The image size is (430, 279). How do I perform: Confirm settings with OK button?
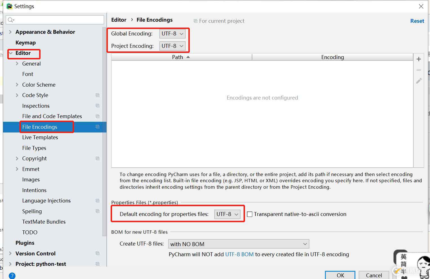pyautogui.click(x=340, y=275)
